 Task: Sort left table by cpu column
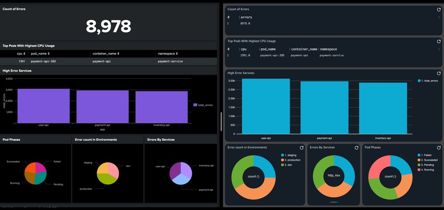(21, 53)
